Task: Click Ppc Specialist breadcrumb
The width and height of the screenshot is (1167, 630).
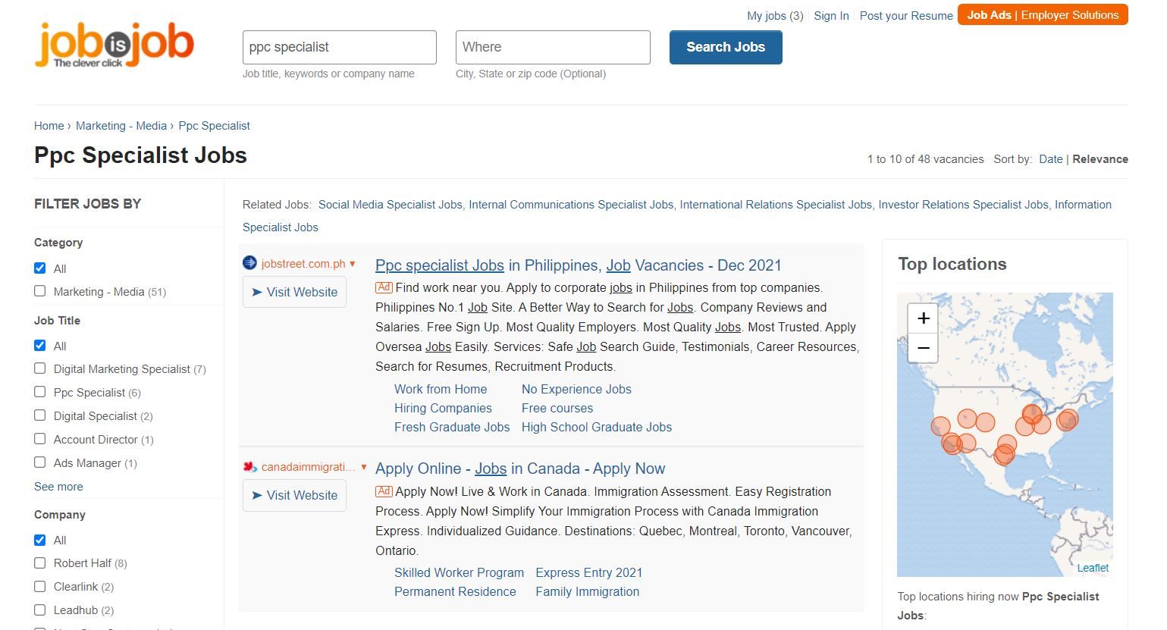Action: [x=215, y=126]
